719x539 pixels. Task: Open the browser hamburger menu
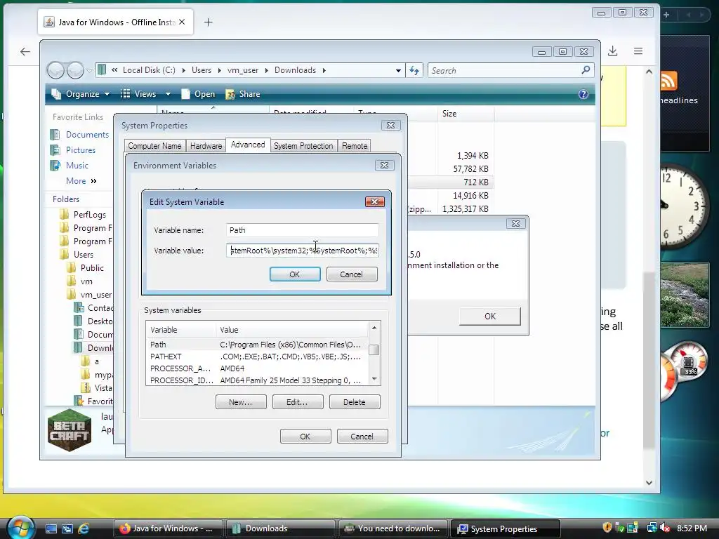coord(638,51)
